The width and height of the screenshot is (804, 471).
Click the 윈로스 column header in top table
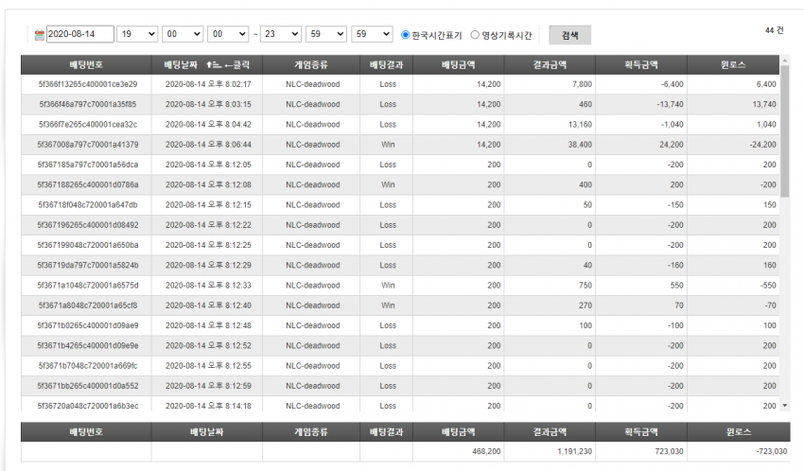(733, 65)
